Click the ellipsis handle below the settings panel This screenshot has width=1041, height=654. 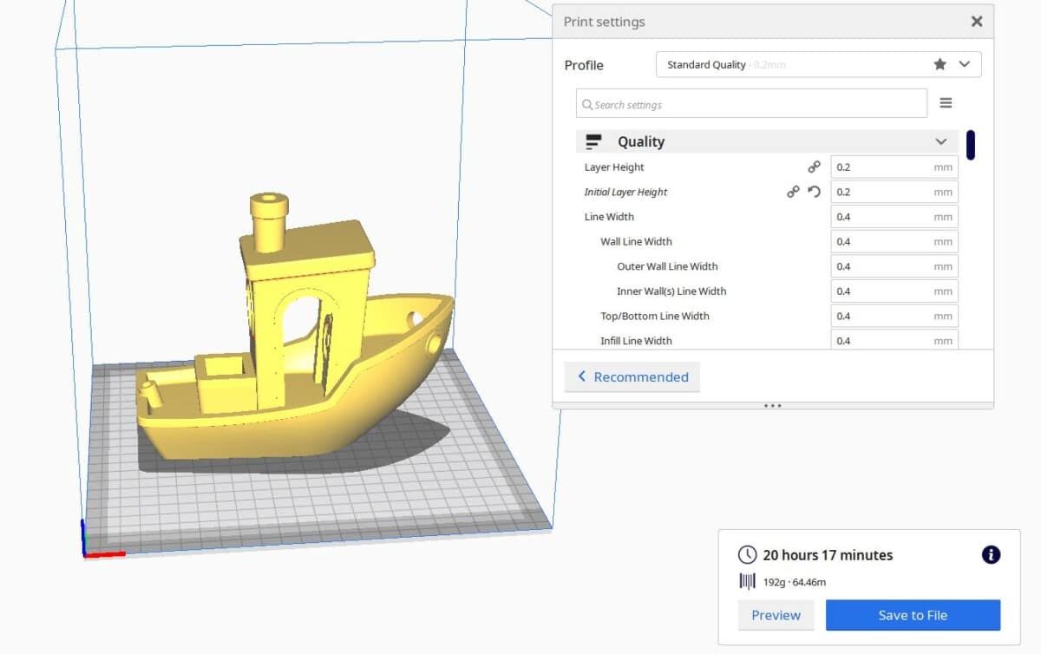[x=772, y=405]
